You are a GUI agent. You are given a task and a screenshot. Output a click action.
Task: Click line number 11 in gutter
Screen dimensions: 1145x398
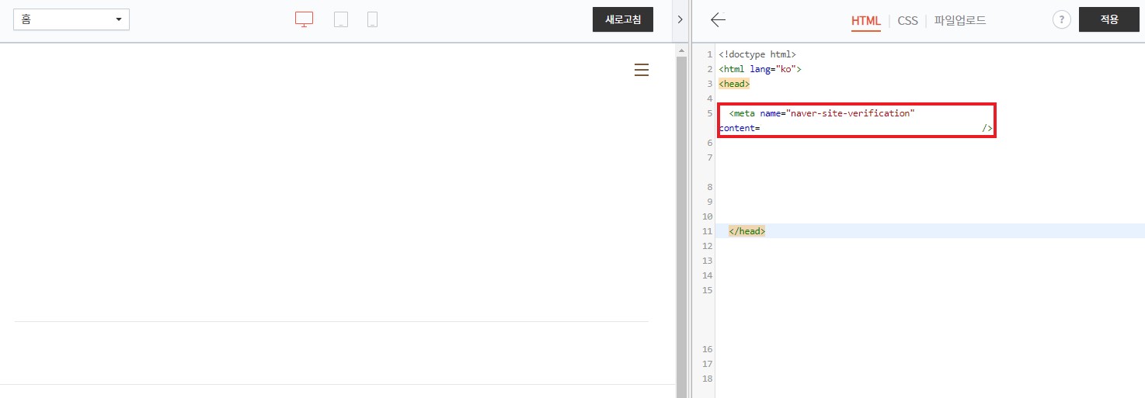coord(707,231)
